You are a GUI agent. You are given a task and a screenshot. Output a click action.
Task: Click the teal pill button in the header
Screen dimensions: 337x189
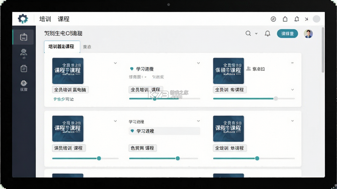click(x=287, y=34)
